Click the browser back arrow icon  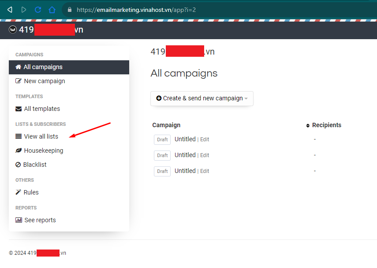coord(10,9)
